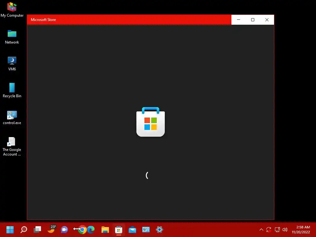Open the Control Panel taskbar icon

(x=146, y=230)
